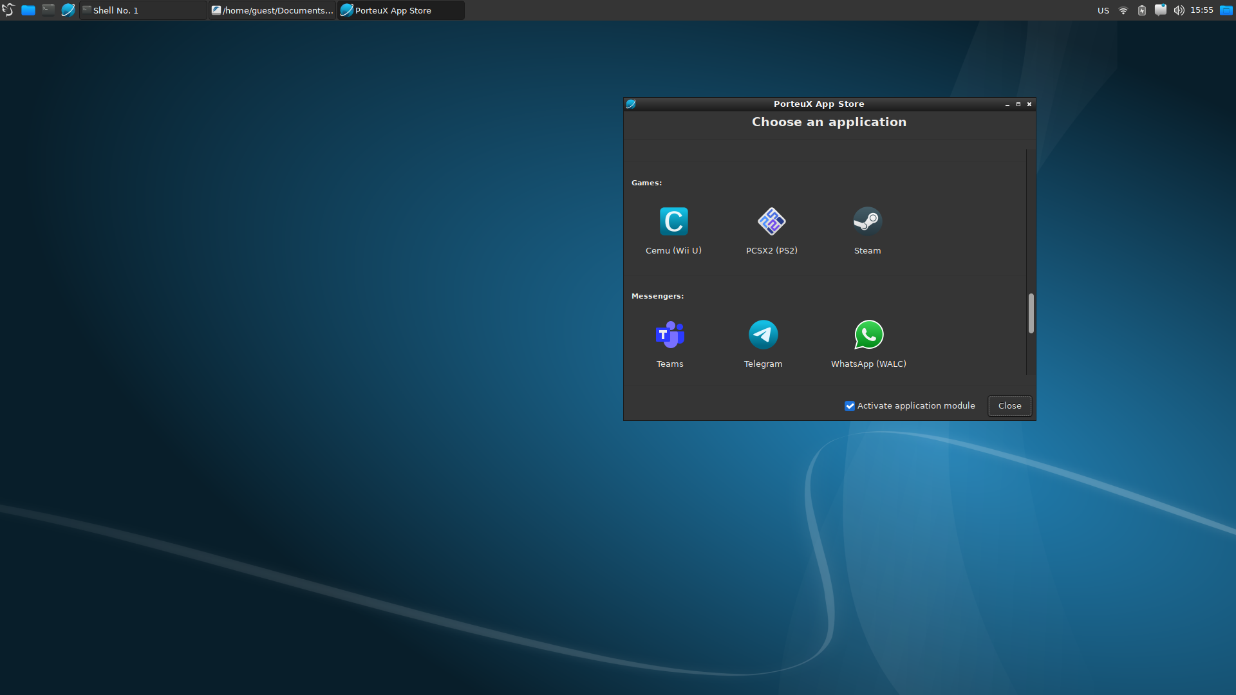Close the PorteuX App Store via title bar X

(x=1029, y=104)
